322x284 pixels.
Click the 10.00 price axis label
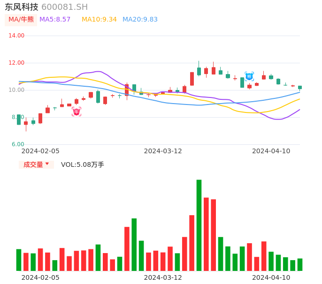pyautogui.click(x=16, y=90)
